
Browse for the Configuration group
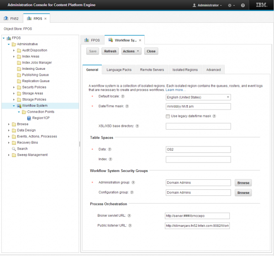point(243,193)
